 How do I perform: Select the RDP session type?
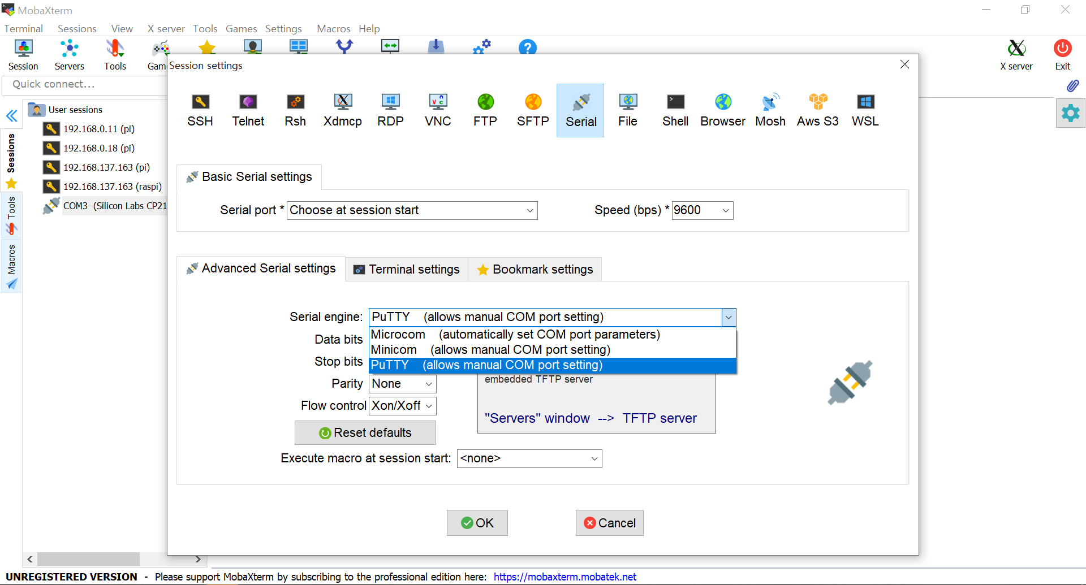[x=390, y=111]
